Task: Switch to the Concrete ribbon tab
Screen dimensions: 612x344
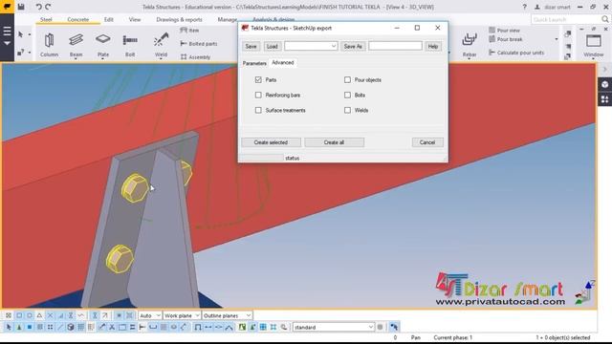Action: pyautogui.click(x=78, y=19)
